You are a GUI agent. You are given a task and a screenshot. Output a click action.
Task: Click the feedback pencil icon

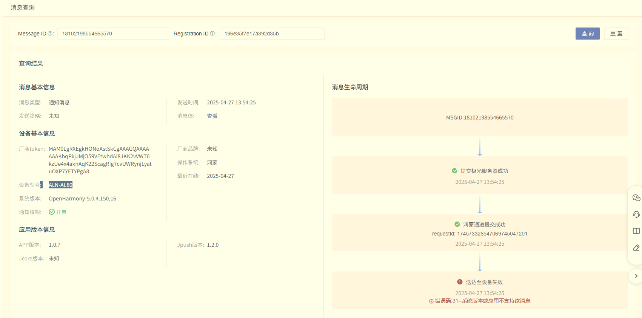636,248
